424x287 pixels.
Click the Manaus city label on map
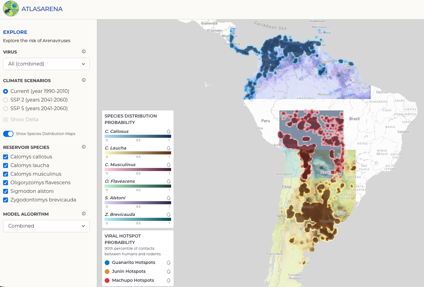[x=323, y=94]
